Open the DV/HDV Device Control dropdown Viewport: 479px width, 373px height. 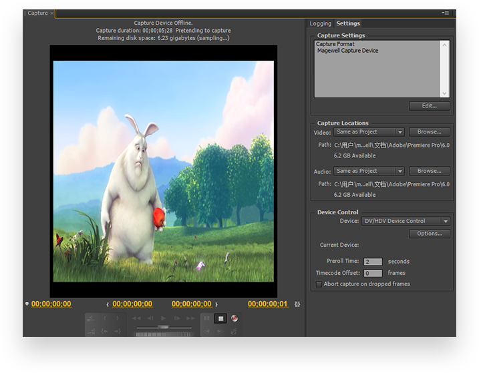point(406,221)
